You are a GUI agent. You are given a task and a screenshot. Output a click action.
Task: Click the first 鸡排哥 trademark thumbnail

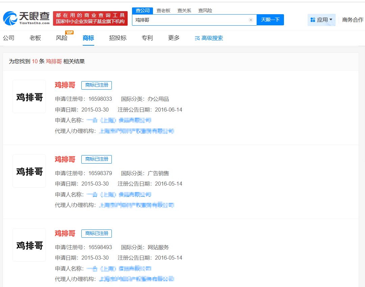[29, 96]
